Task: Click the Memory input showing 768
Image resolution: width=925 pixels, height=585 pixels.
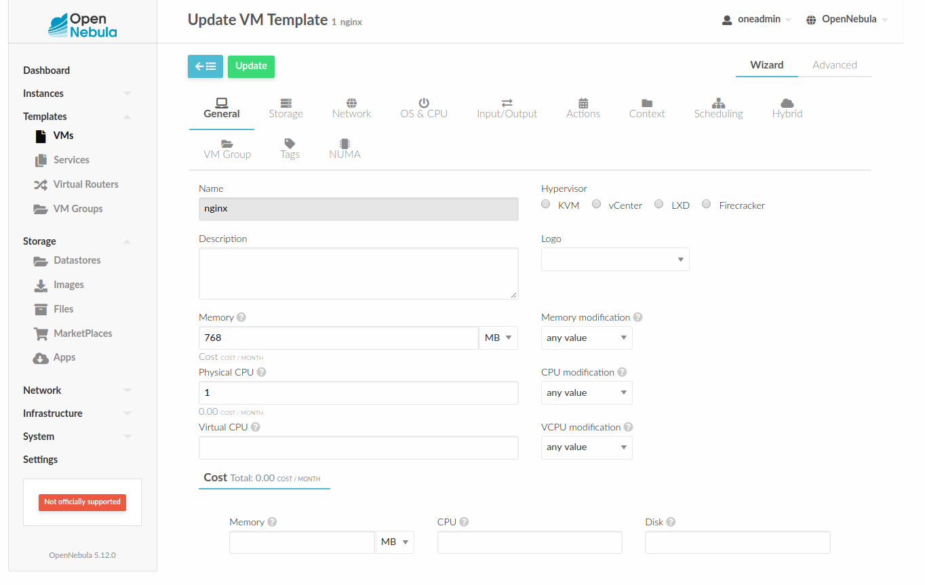Action: (x=338, y=338)
